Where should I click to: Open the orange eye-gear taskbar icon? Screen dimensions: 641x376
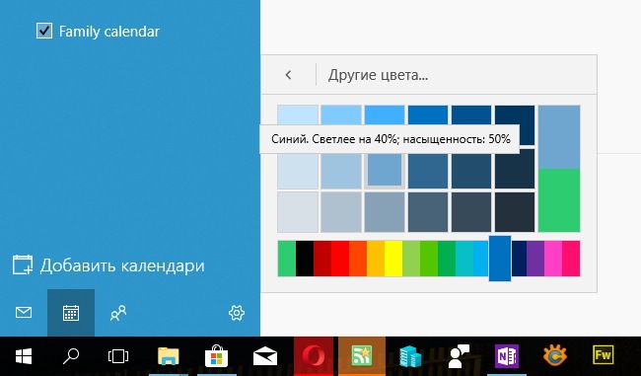555,356
